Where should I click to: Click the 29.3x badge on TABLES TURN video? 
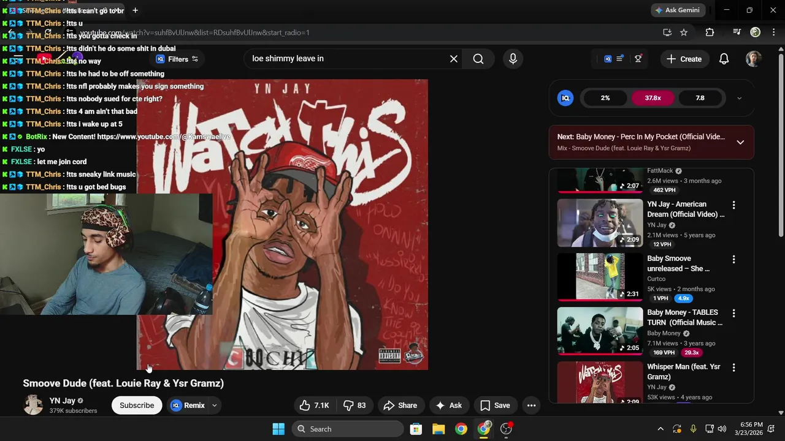pyautogui.click(x=691, y=353)
